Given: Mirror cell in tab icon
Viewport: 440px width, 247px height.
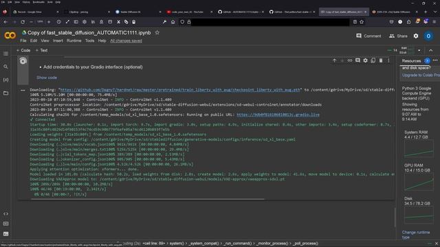Looking at the screenshot, I should 373,60.
